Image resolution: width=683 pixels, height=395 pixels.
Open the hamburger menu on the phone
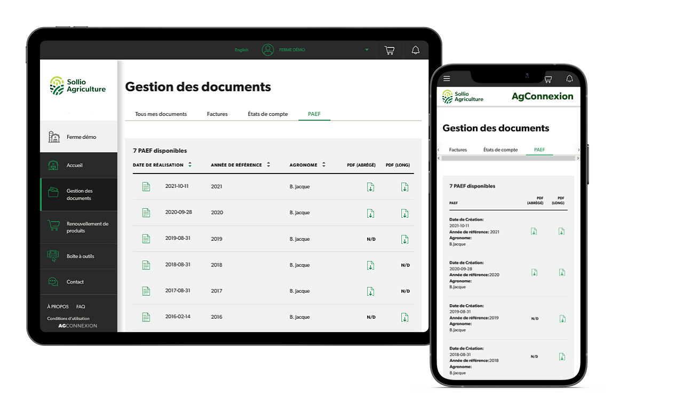[447, 78]
